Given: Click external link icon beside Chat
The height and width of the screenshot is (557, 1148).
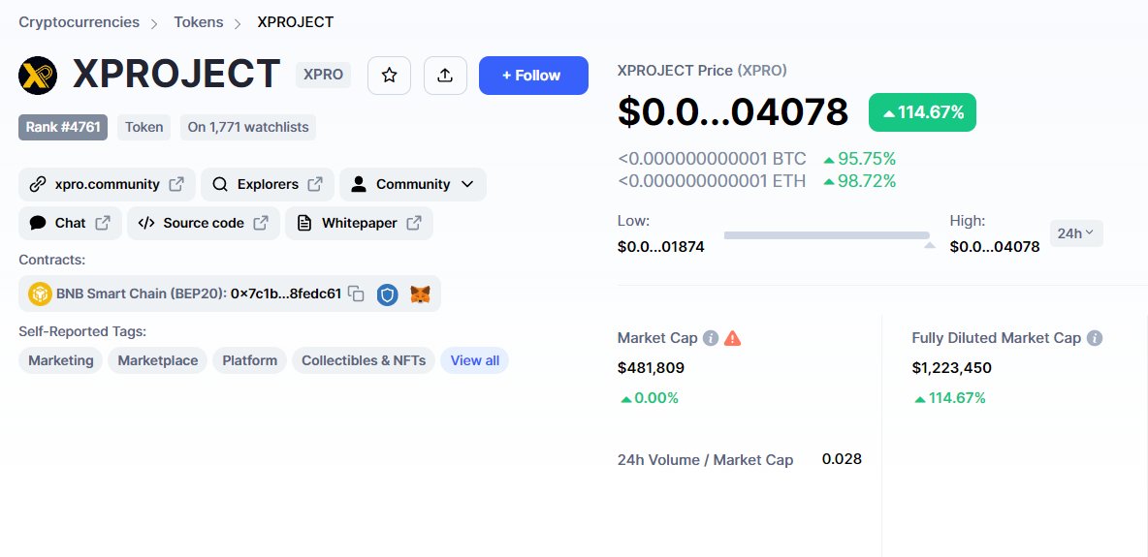Looking at the screenshot, I should click(x=103, y=223).
